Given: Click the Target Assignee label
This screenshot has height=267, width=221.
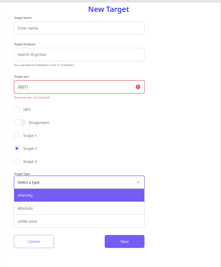Looking at the screenshot, I should (x=24, y=44).
